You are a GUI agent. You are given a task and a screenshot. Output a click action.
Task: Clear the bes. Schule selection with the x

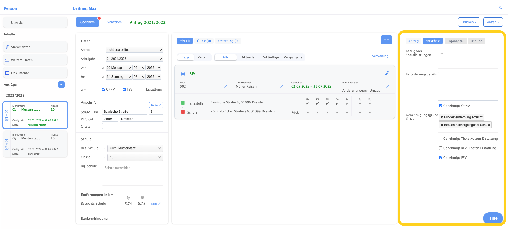click(x=105, y=148)
